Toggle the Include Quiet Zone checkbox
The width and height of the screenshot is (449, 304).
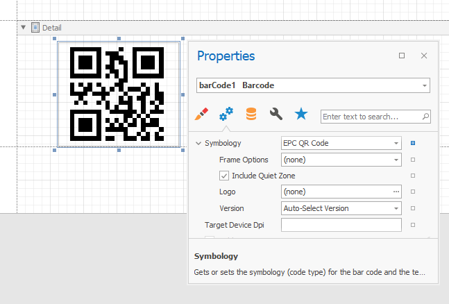tap(224, 176)
